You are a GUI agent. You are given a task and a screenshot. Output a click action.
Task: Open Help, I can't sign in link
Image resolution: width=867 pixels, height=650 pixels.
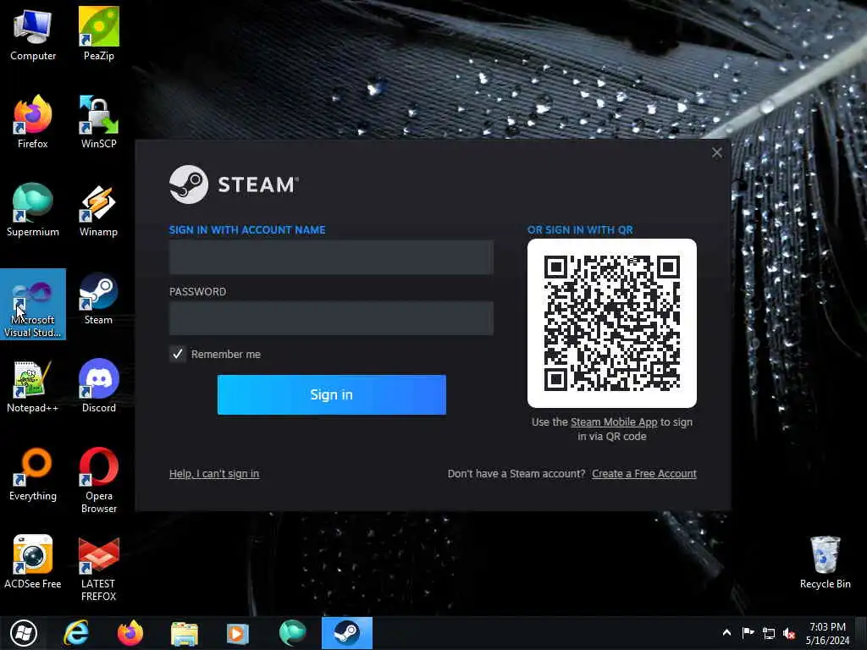214,474
